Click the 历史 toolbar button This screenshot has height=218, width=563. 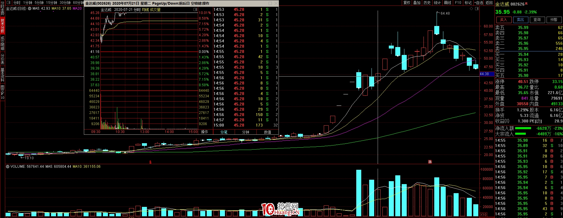[x=427, y=3]
